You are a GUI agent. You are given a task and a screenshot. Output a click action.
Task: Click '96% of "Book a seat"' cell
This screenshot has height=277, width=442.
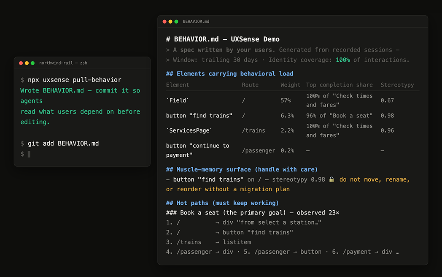(x=340, y=116)
